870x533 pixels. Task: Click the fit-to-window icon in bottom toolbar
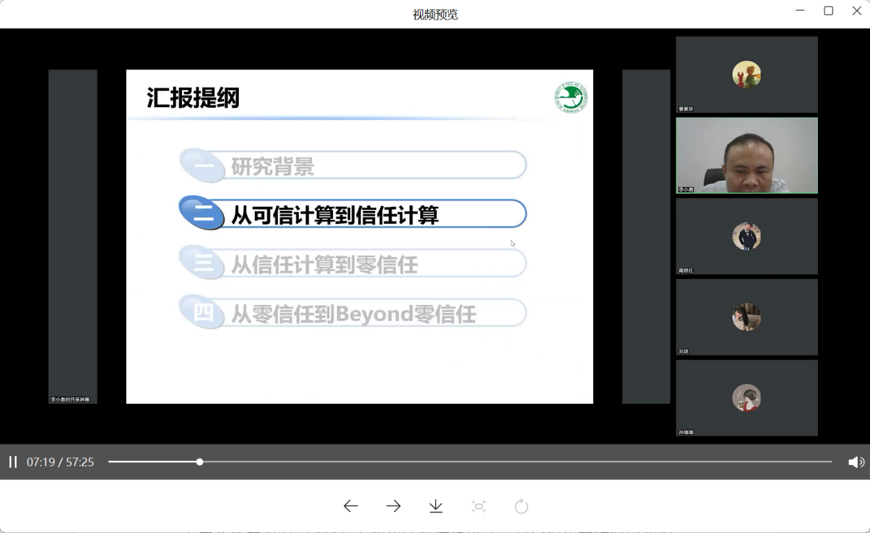[x=479, y=506]
